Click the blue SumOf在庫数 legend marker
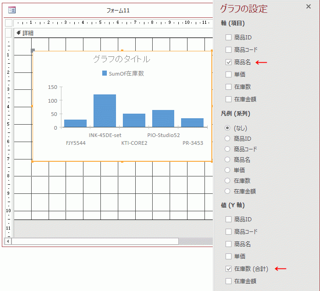 click(x=105, y=73)
